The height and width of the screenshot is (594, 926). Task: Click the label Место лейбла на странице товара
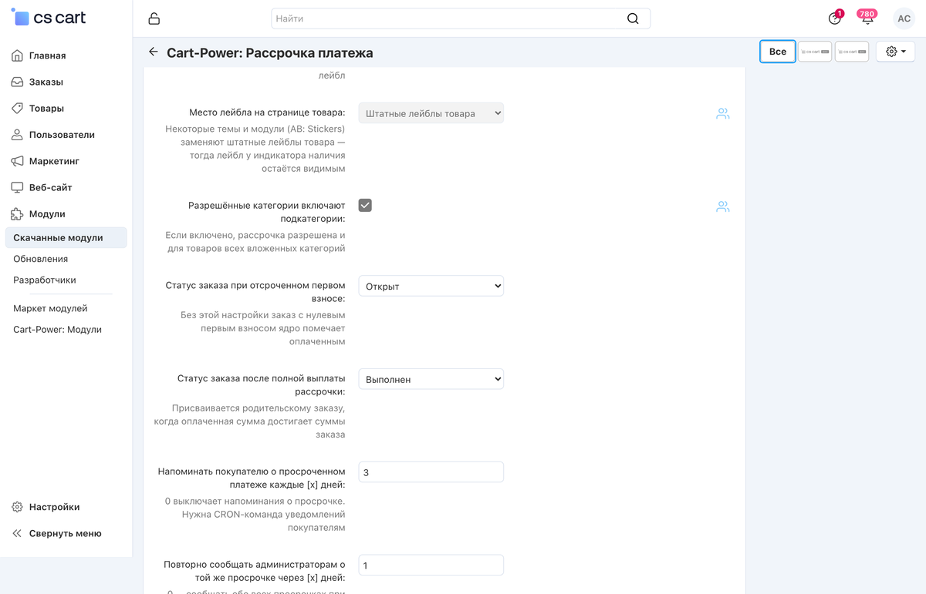tap(268, 112)
